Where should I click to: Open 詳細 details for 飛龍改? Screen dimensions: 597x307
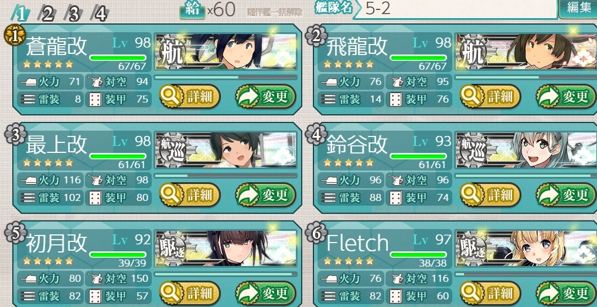490,96
